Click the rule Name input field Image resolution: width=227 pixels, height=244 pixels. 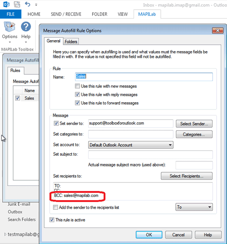click(x=144, y=77)
